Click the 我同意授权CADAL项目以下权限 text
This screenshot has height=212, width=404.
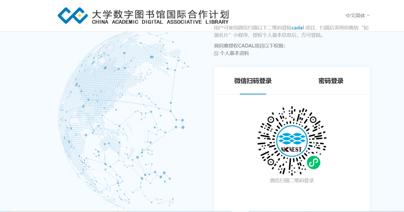tap(250, 46)
